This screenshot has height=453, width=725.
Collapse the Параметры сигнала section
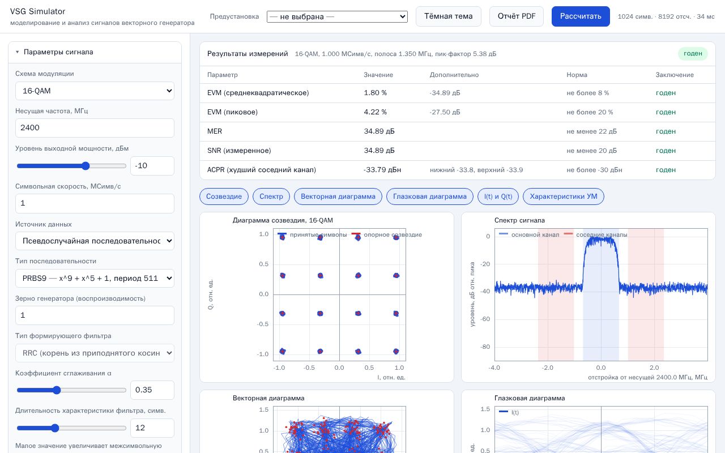[x=95, y=52]
